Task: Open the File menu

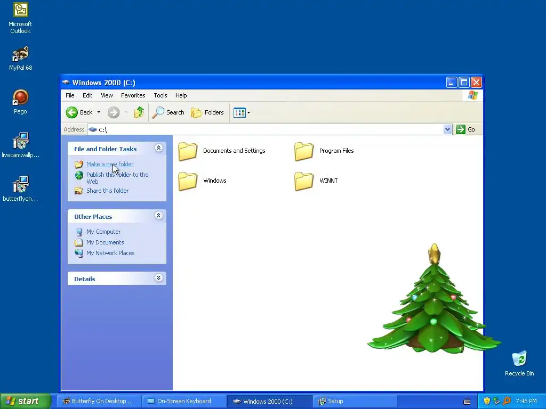Action: click(70, 95)
